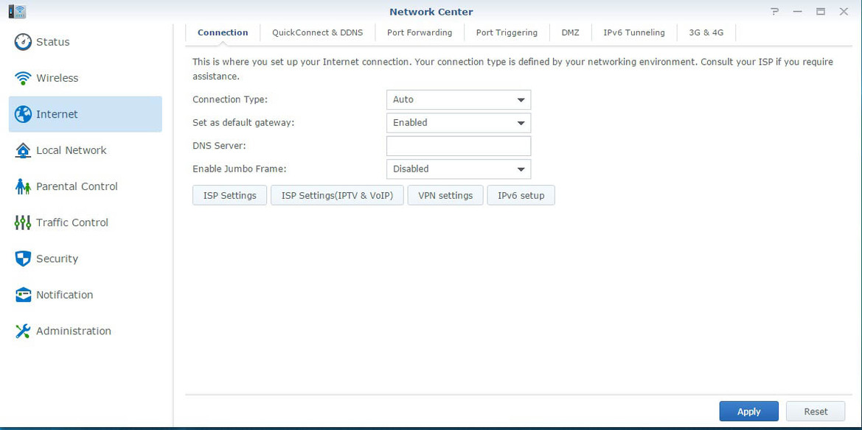Click the Internet globe icon

click(23, 114)
